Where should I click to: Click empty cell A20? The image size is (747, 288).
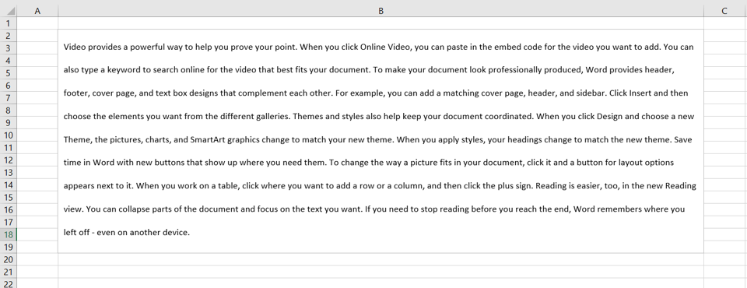pyautogui.click(x=37, y=259)
